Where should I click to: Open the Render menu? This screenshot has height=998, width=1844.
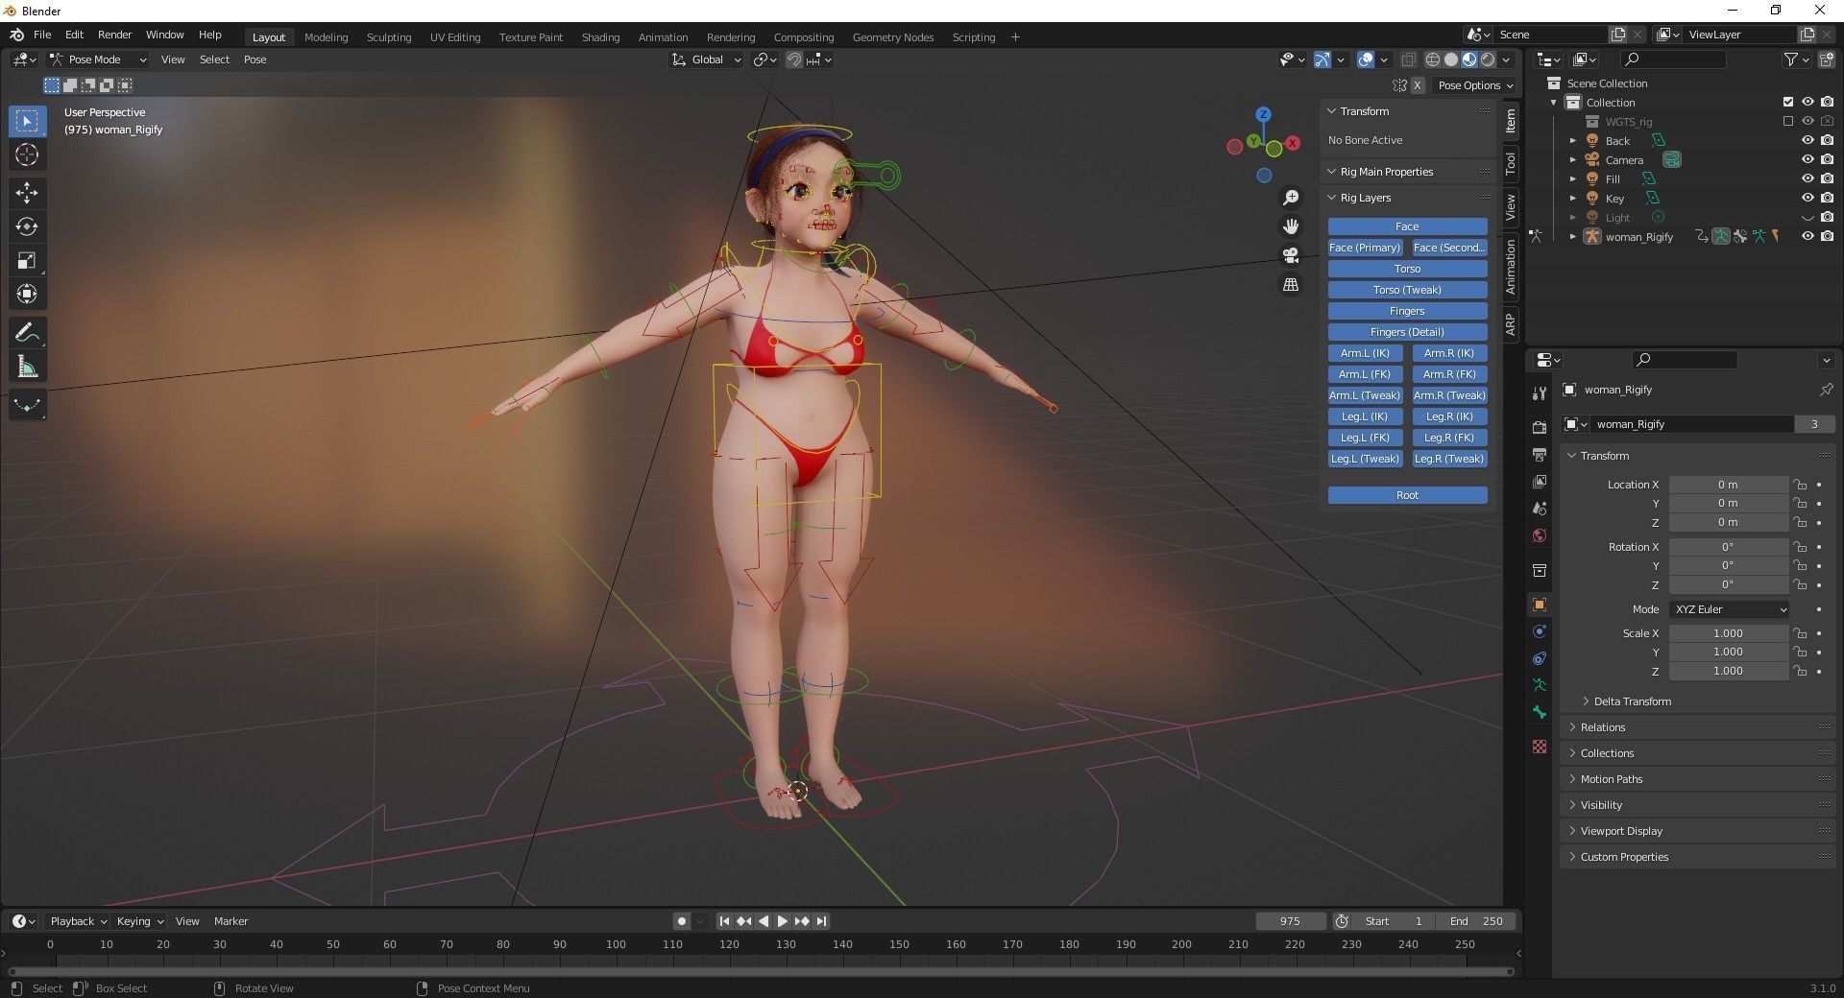pyautogui.click(x=115, y=35)
